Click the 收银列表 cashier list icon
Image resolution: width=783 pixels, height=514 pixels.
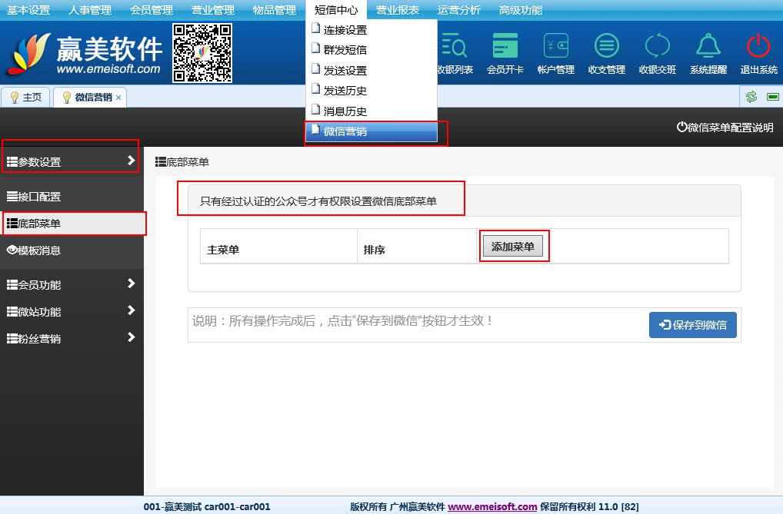[455, 48]
